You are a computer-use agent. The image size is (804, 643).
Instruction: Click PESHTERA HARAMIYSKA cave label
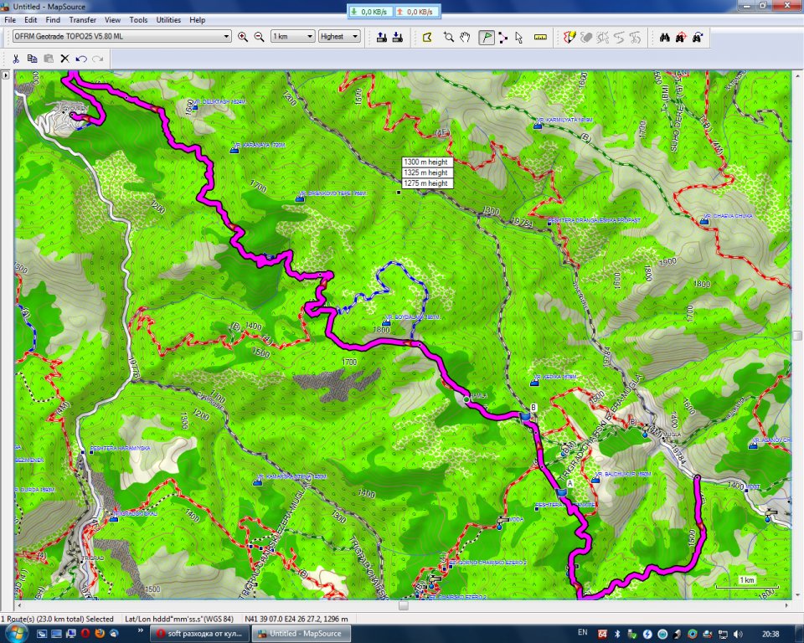tap(120, 448)
